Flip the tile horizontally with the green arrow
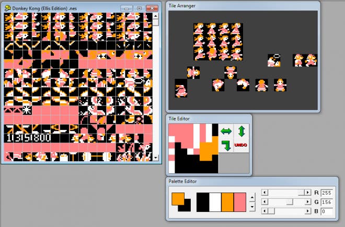 [226, 131]
